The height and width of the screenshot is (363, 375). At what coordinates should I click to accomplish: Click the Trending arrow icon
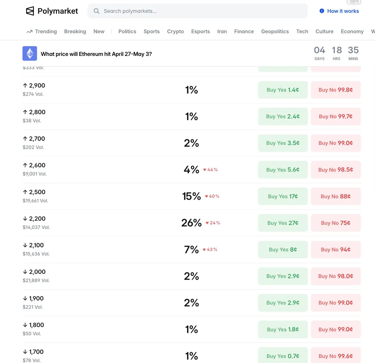[29, 31]
